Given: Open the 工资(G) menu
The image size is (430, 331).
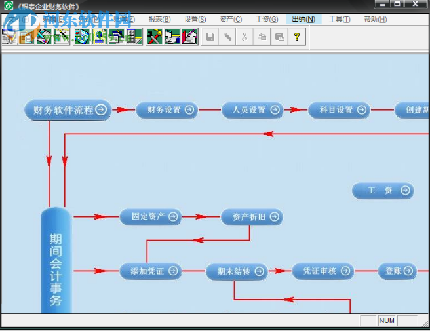Looking at the screenshot, I should coord(267,19).
